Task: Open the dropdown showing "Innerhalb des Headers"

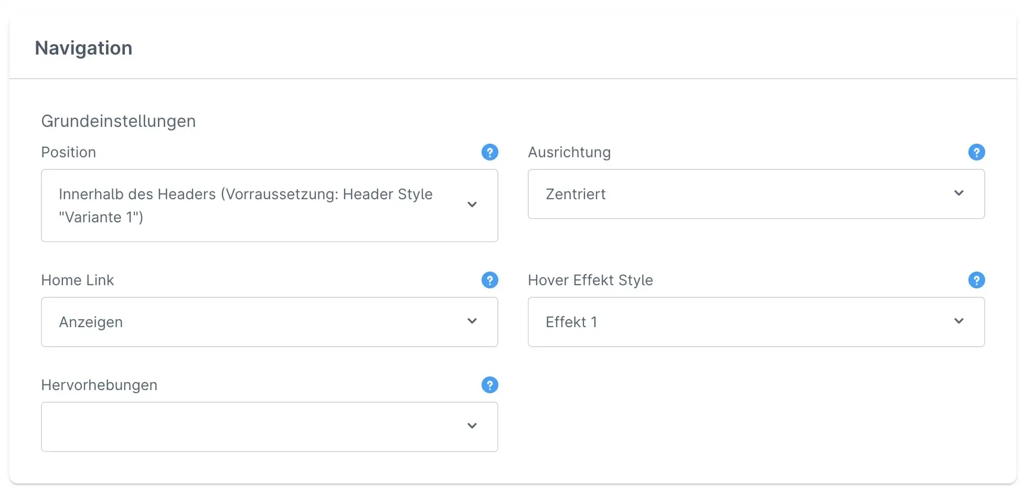Action: pos(252,205)
